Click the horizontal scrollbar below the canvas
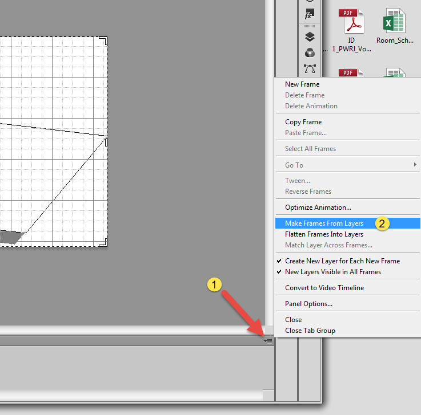 tap(132, 330)
